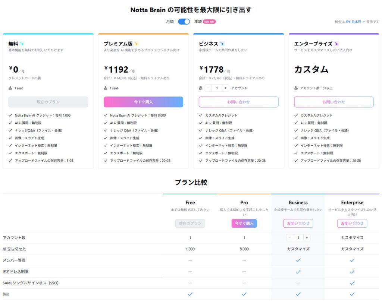Toggle the monthly/annual billing switch
The image size is (382, 307).
pos(184,22)
